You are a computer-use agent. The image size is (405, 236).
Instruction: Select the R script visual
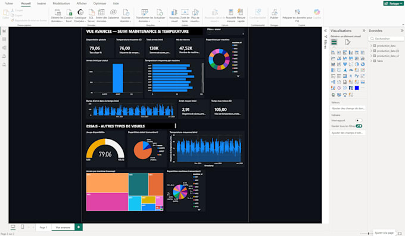click(x=351, y=76)
